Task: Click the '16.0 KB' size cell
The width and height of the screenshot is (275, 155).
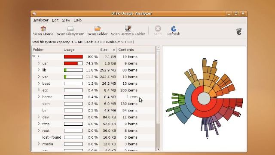Action: (x=109, y=137)
